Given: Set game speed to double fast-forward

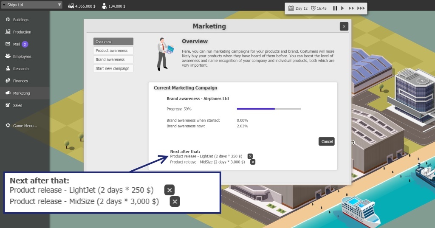Looking at the screenshot, I should (x=351, y=8).
